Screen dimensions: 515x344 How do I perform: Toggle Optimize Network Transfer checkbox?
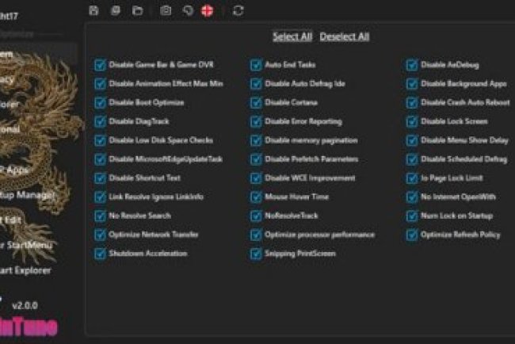tap(100, 235)
